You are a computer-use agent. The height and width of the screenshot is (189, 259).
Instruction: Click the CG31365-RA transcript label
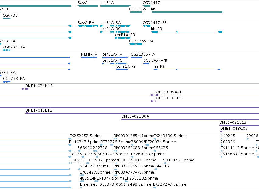[x=142, y=41]
